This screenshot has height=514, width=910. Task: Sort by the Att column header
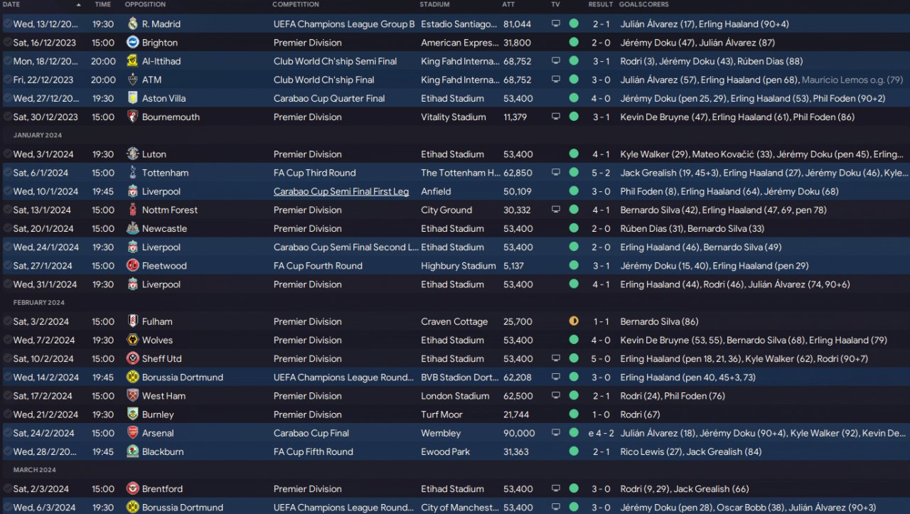point(508,5)
